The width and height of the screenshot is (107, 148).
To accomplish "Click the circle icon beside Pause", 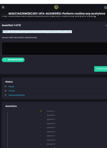I will click(6, 86).
